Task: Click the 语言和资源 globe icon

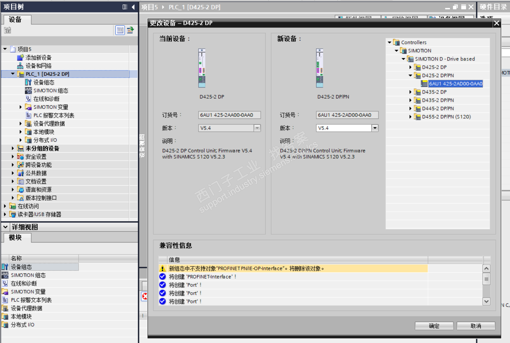Action: point(21,190)
